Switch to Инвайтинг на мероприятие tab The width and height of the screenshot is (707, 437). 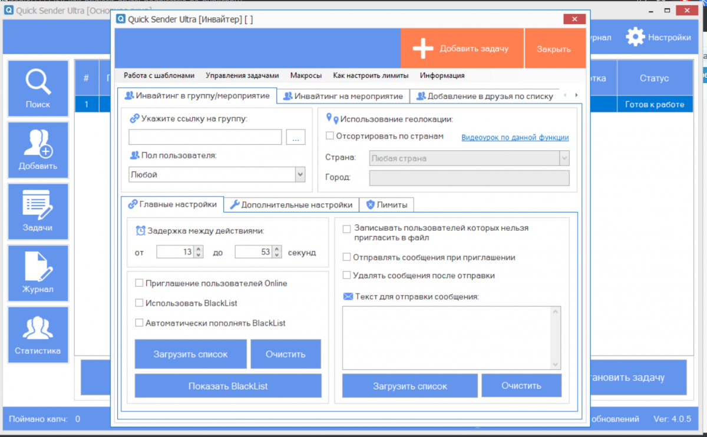343,96
